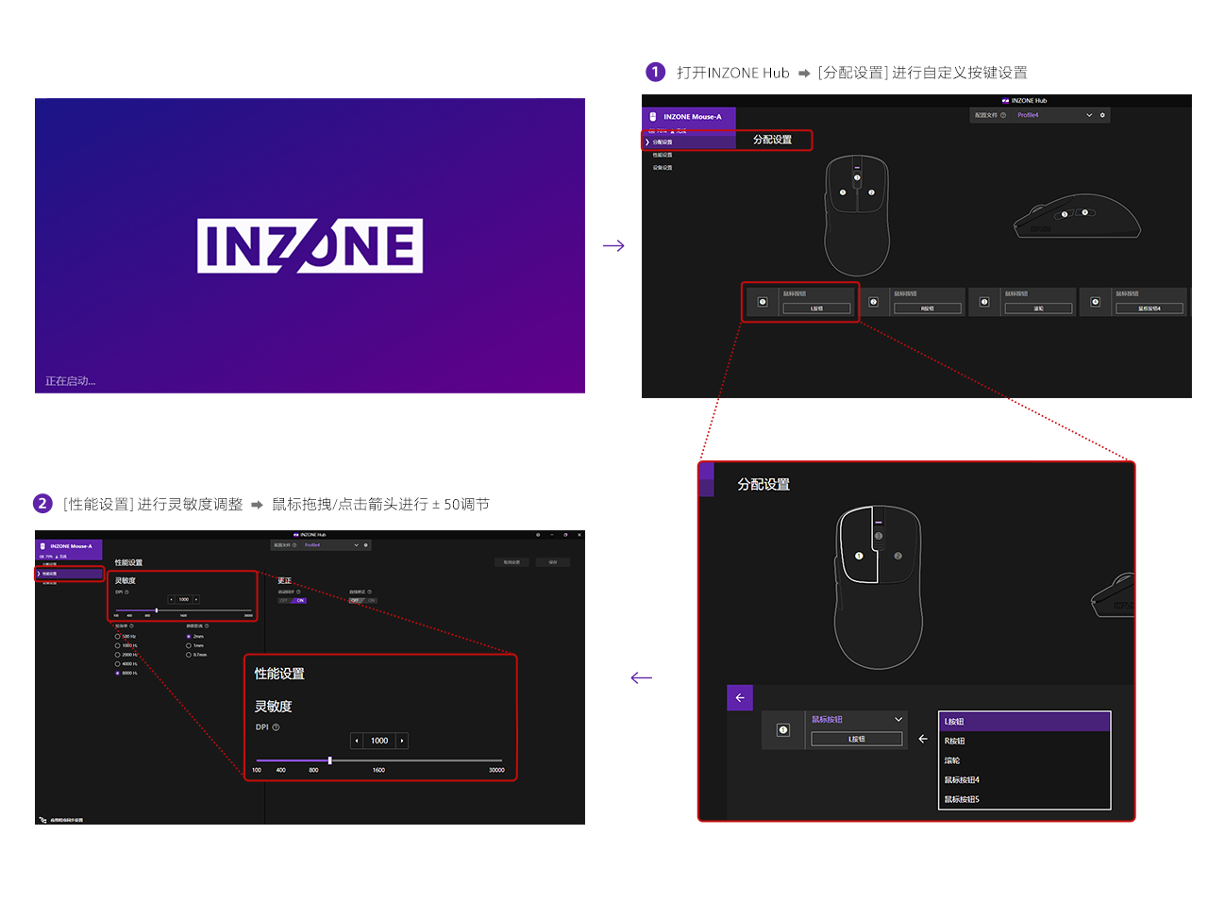Click the purple back arrow in the enlarged assignment view
The width and height of the screenshot is (1225, 901).
[x=740, y=697]
